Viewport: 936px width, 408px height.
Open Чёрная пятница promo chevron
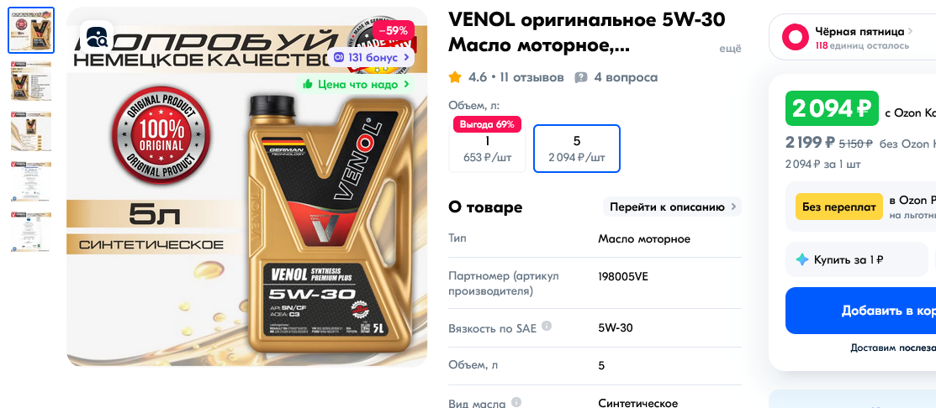(x=910, y=31)
